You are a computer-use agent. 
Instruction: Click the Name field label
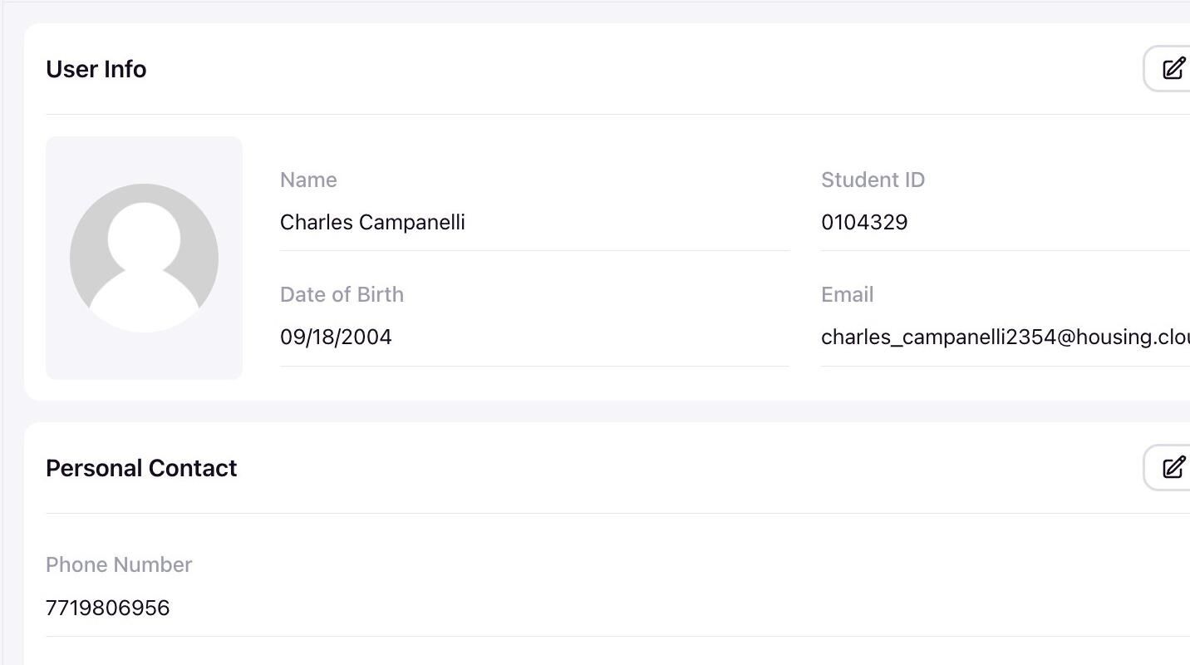pos(308,180)
